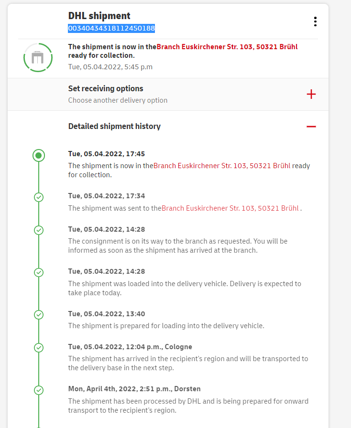This screenshot has height=428, width=351.
Task: Click the DHL shipment title
Action: point(99,16)
